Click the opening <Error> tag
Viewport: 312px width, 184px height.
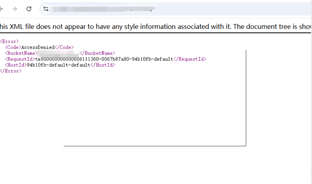click(9, 41)
